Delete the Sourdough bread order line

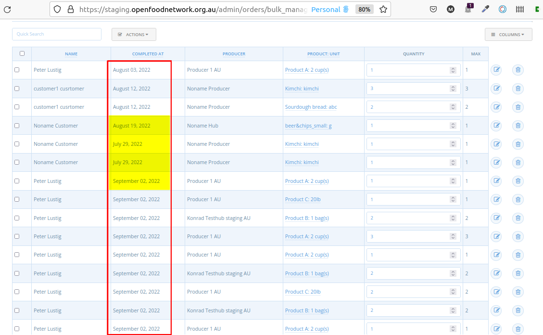(x=518, y=107)
